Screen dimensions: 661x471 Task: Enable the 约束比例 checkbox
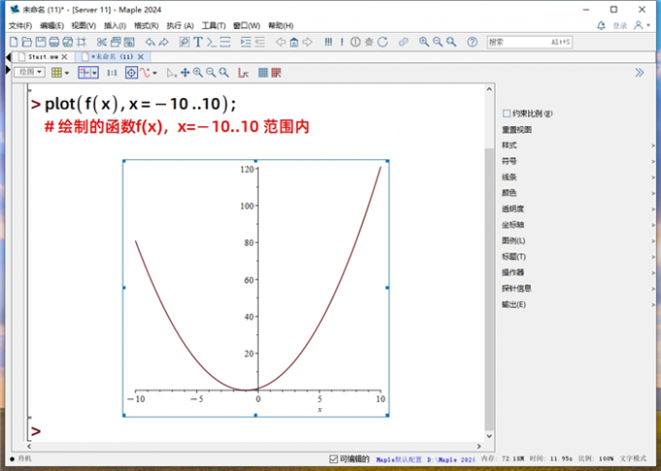pyautogui.click(x=506, y=114)
